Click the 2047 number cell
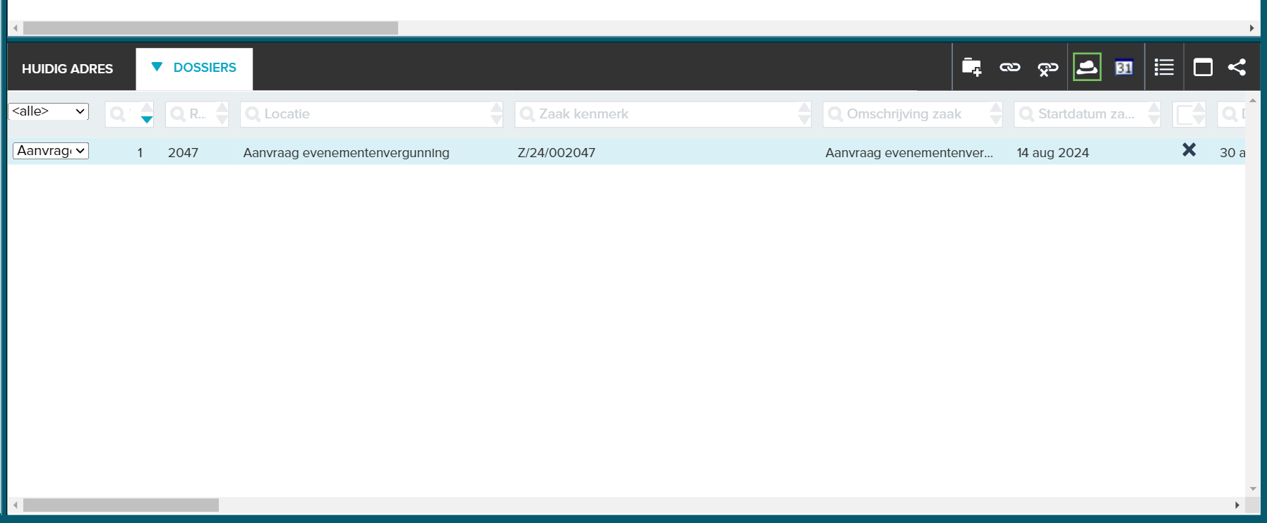The height and width of the screenshot is (523, 1267). [183, 153]
